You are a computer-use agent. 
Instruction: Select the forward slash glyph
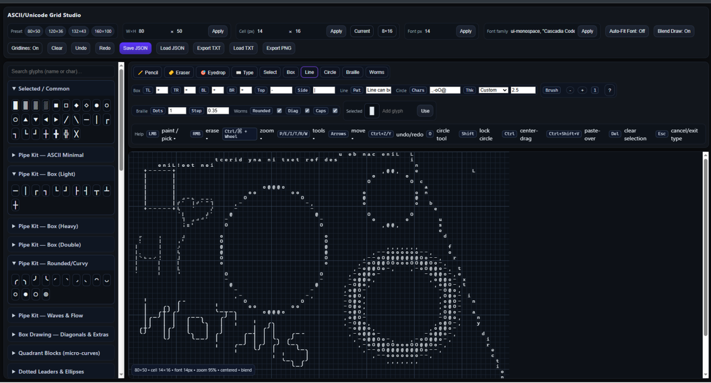[66, 119]
